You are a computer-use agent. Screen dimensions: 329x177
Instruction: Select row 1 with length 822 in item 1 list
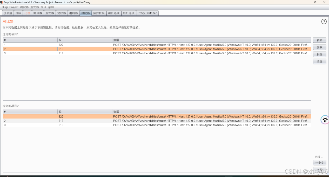coord(157,45)
